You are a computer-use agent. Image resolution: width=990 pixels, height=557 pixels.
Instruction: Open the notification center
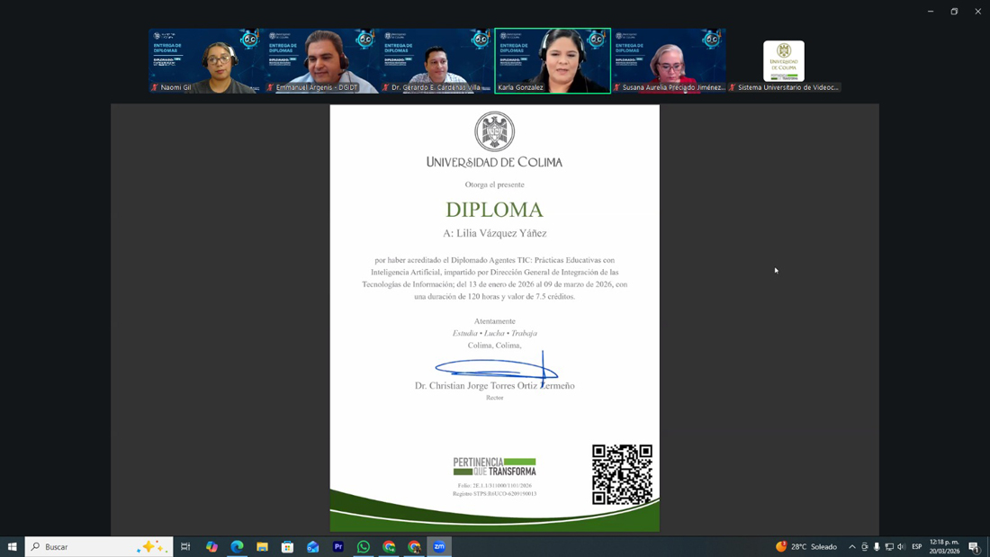coord(974,546)
